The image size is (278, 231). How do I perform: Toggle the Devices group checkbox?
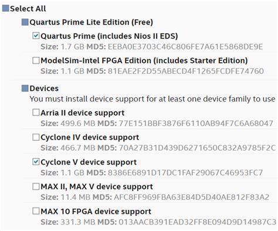click(x=25, y=89)
